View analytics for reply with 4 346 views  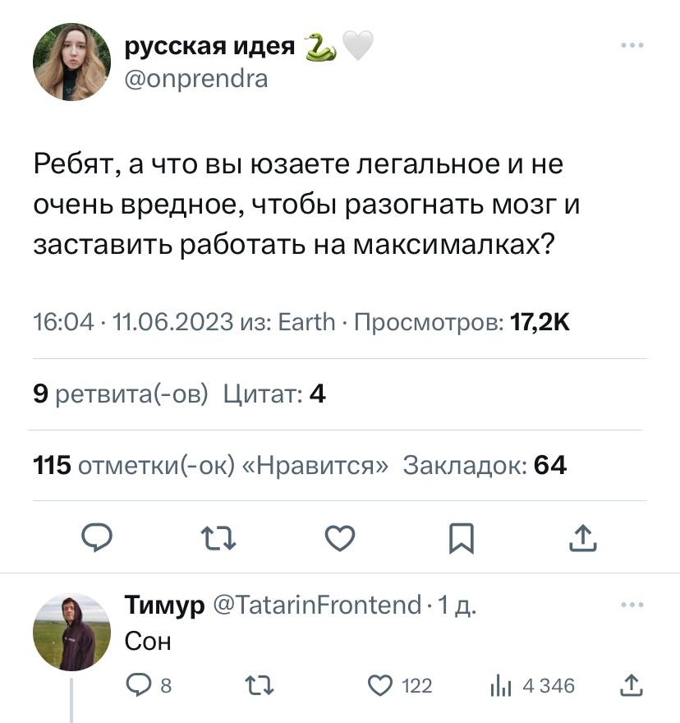tap(532, 686)
